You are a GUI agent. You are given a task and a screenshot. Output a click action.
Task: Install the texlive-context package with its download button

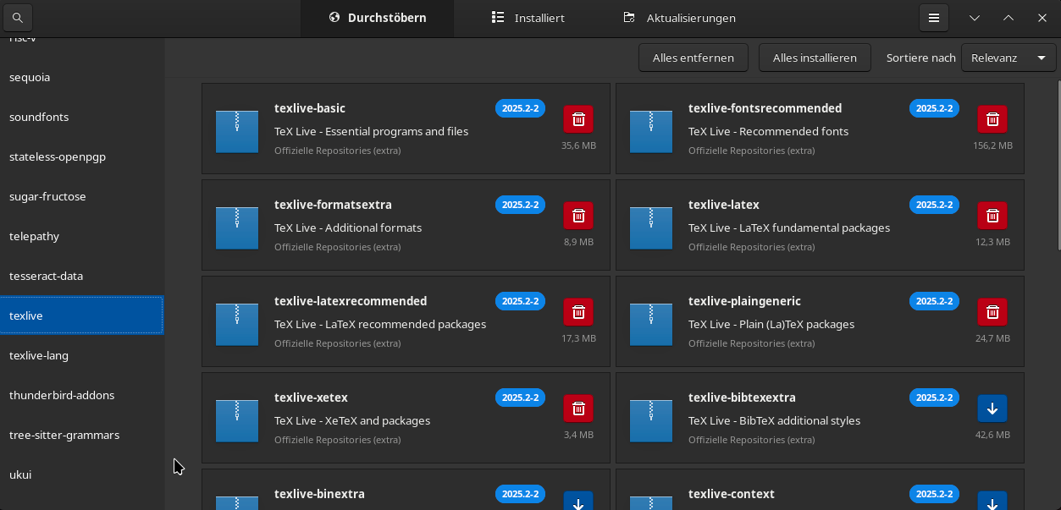(x=992, y=500)
